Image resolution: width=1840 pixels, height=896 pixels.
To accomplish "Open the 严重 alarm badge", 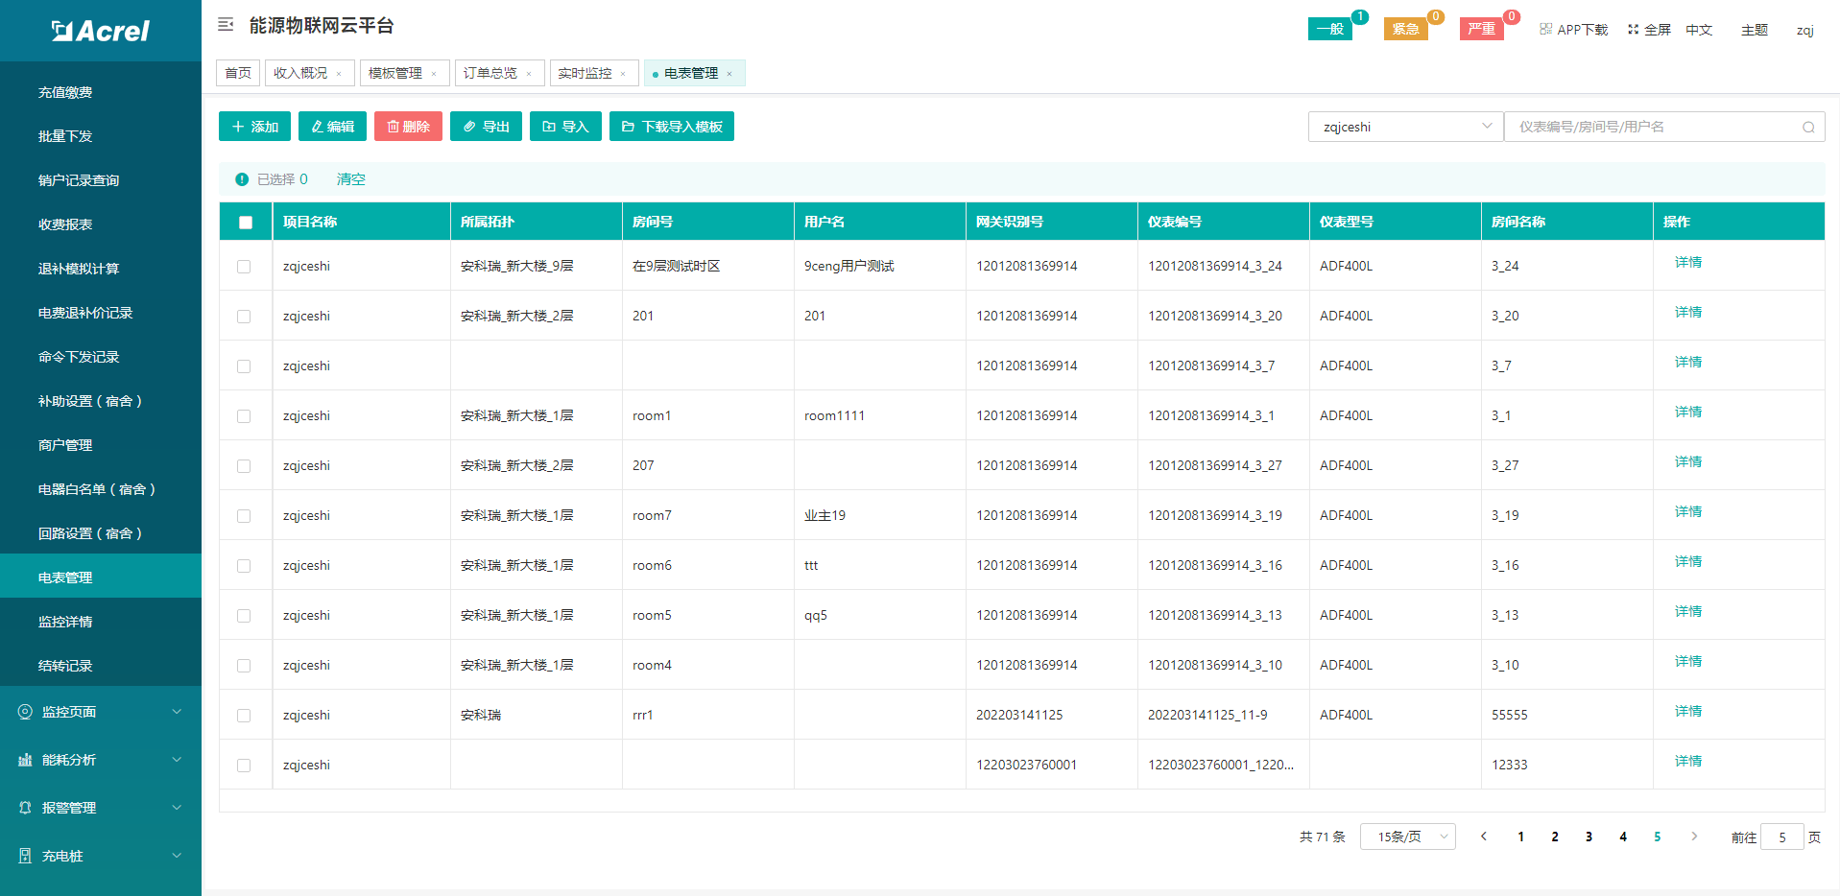I will (x=1481, y=29).
